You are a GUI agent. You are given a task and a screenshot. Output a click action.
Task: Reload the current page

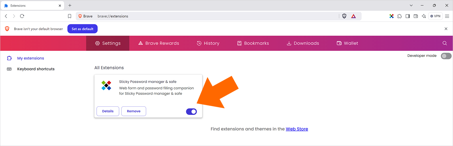coord(22,16)
